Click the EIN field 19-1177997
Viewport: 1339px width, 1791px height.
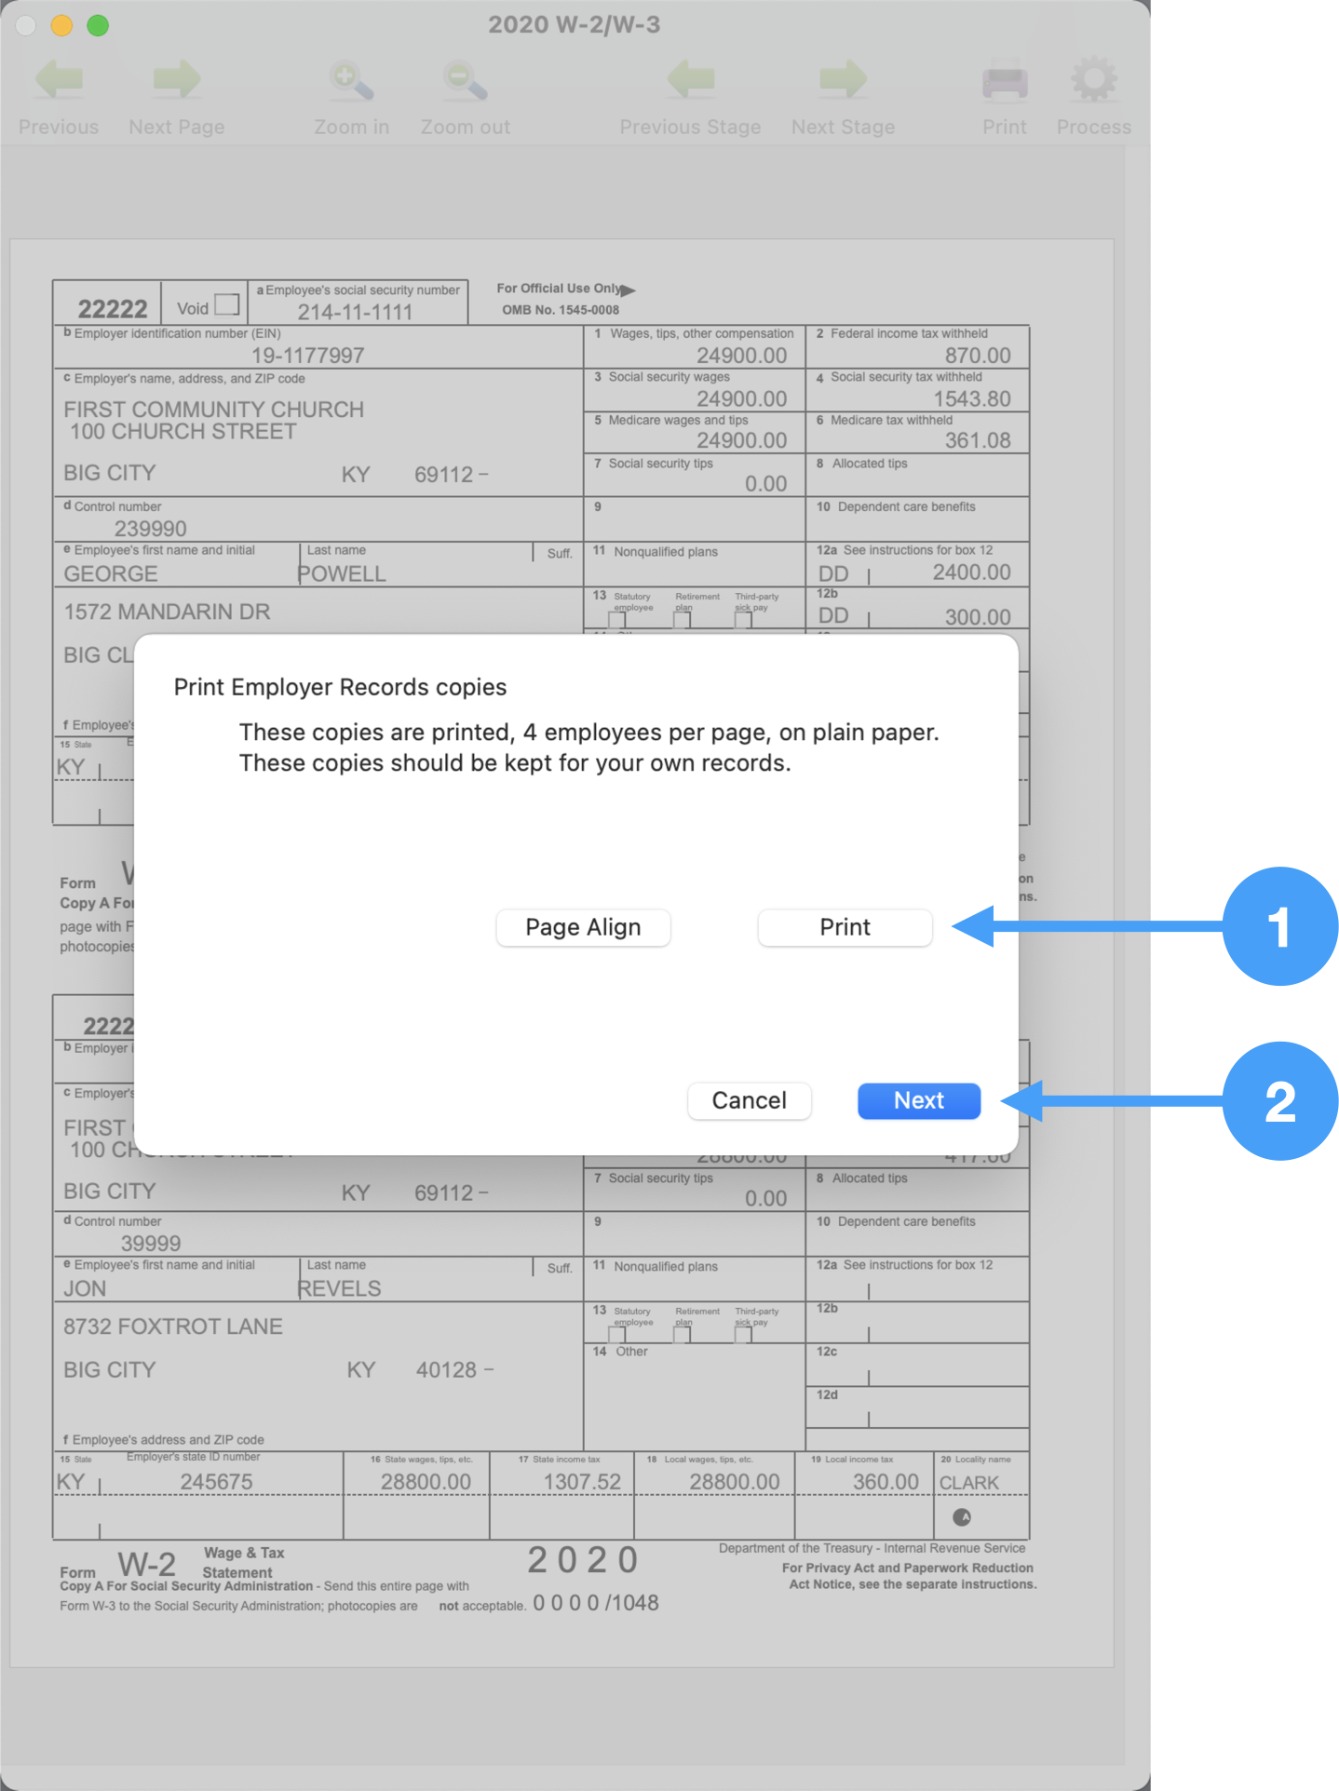coord(308,356)
